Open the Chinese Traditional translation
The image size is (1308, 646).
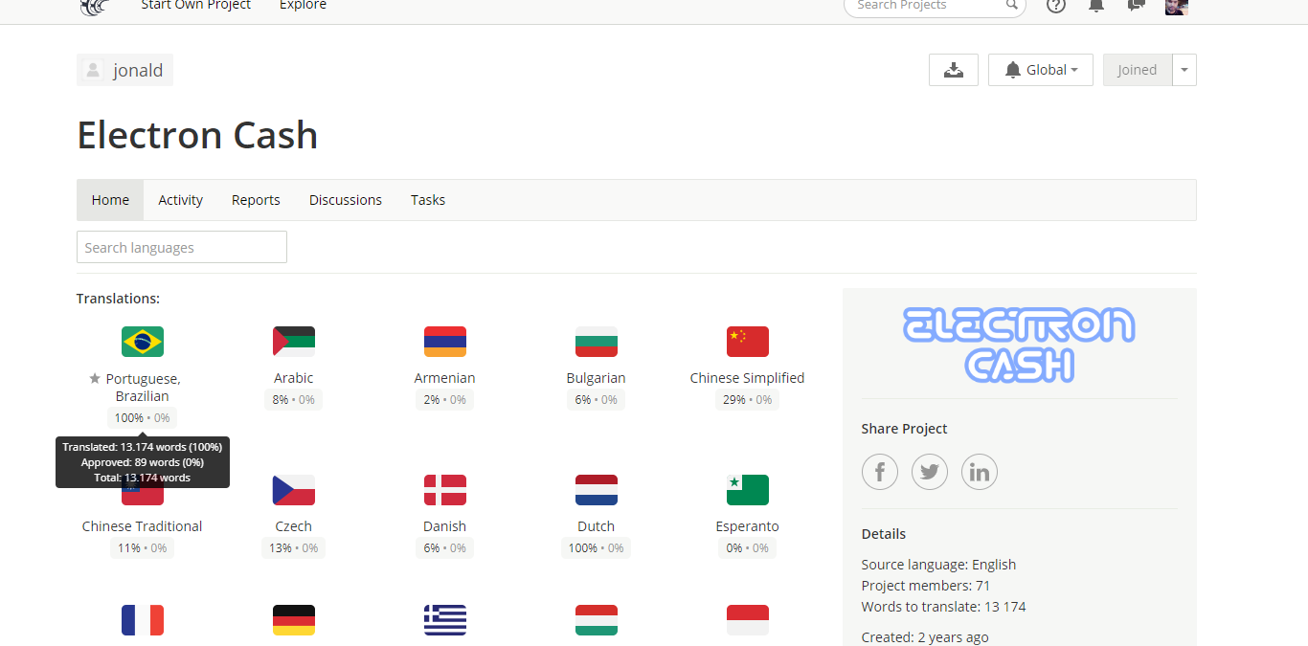[143, 526]
